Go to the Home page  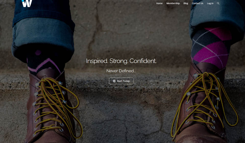[159, 3]
